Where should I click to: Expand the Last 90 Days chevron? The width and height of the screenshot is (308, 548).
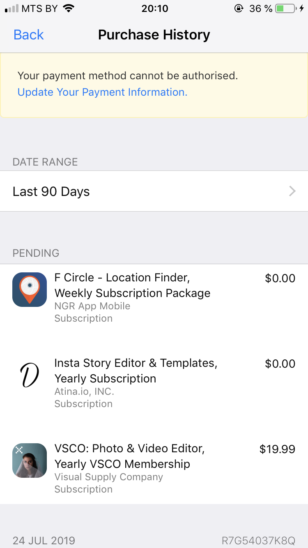pyautogui.click(x=292, y=191)
